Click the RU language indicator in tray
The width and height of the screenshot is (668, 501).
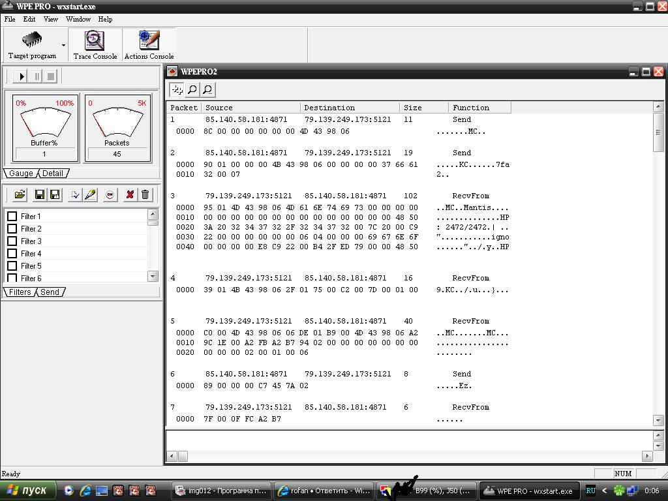590,491
